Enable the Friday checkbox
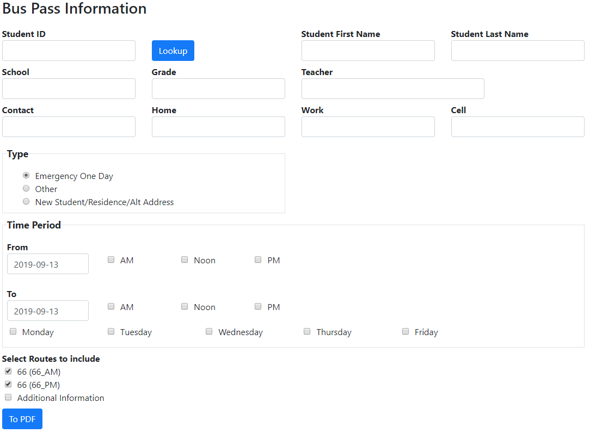The image size is (590, 433). point(405,332)
